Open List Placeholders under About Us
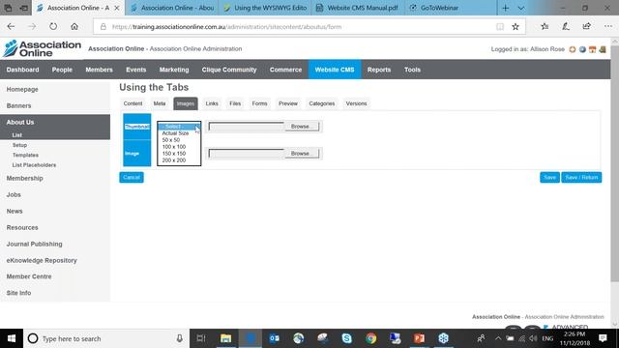 [x=34, y=165]
